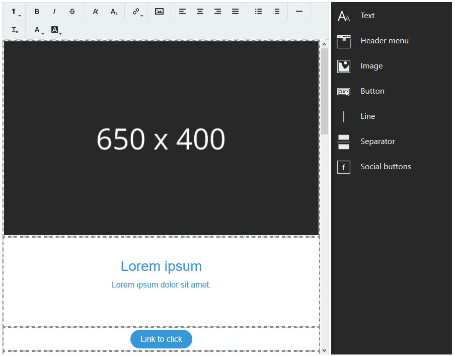Apply superscript to text

(x=96, y=12)
